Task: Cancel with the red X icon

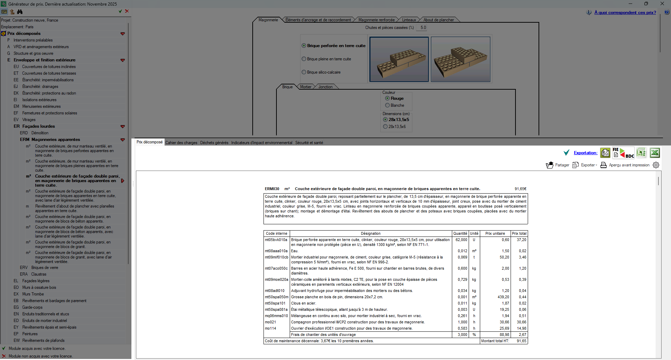Action: (x=127, y=11)
